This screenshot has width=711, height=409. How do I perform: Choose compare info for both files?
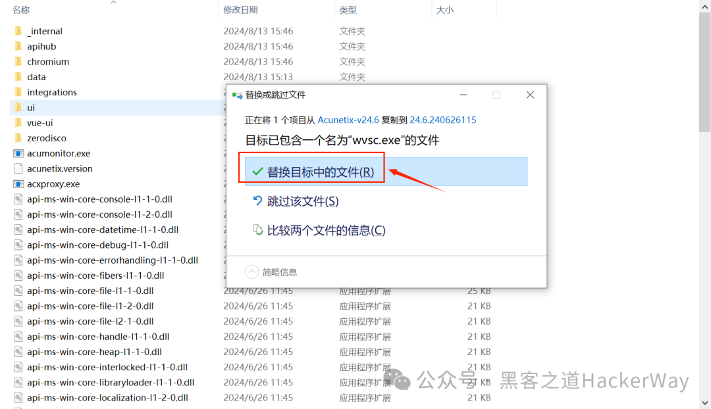click(x=319, y=230)
